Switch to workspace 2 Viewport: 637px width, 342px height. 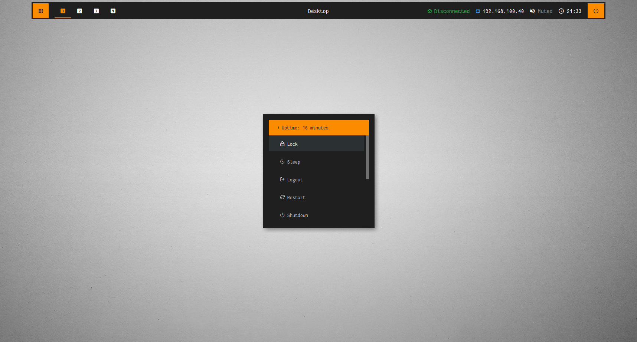(x=79, y=11)
